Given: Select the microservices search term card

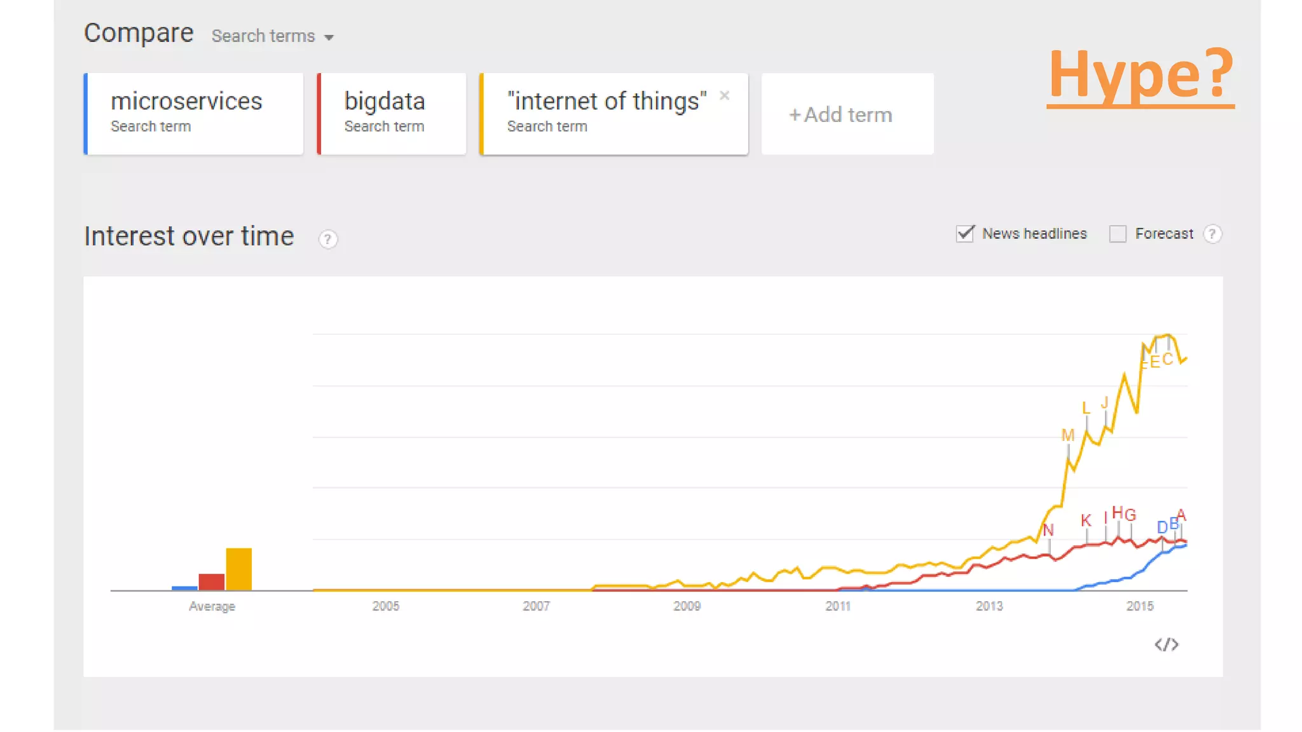Looking at the screenshot, I should point(194,114).
